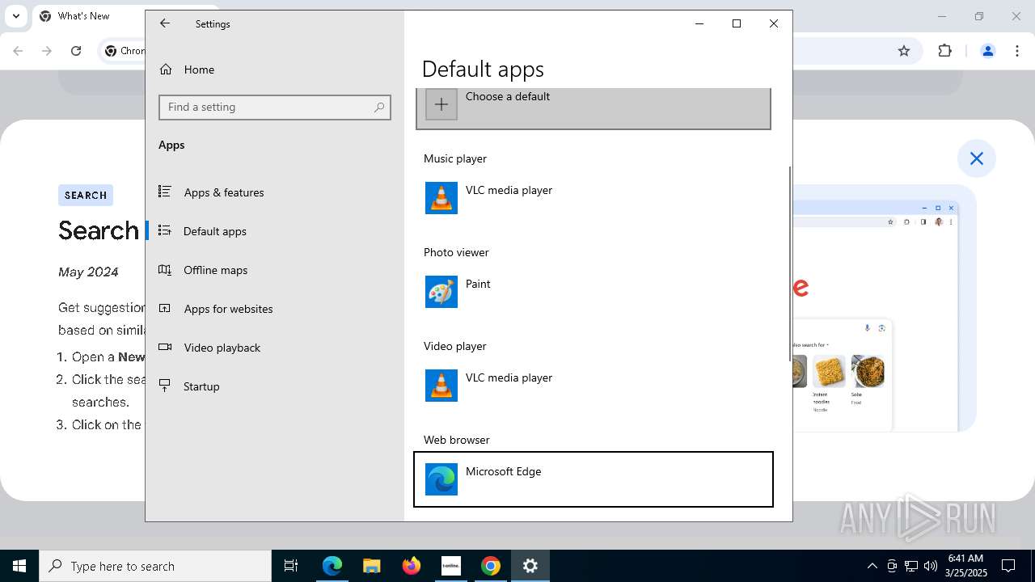The image size is (1035, 582).
Task: Click the Startup icon in sidebar
Action: click(x=165, y=386)
